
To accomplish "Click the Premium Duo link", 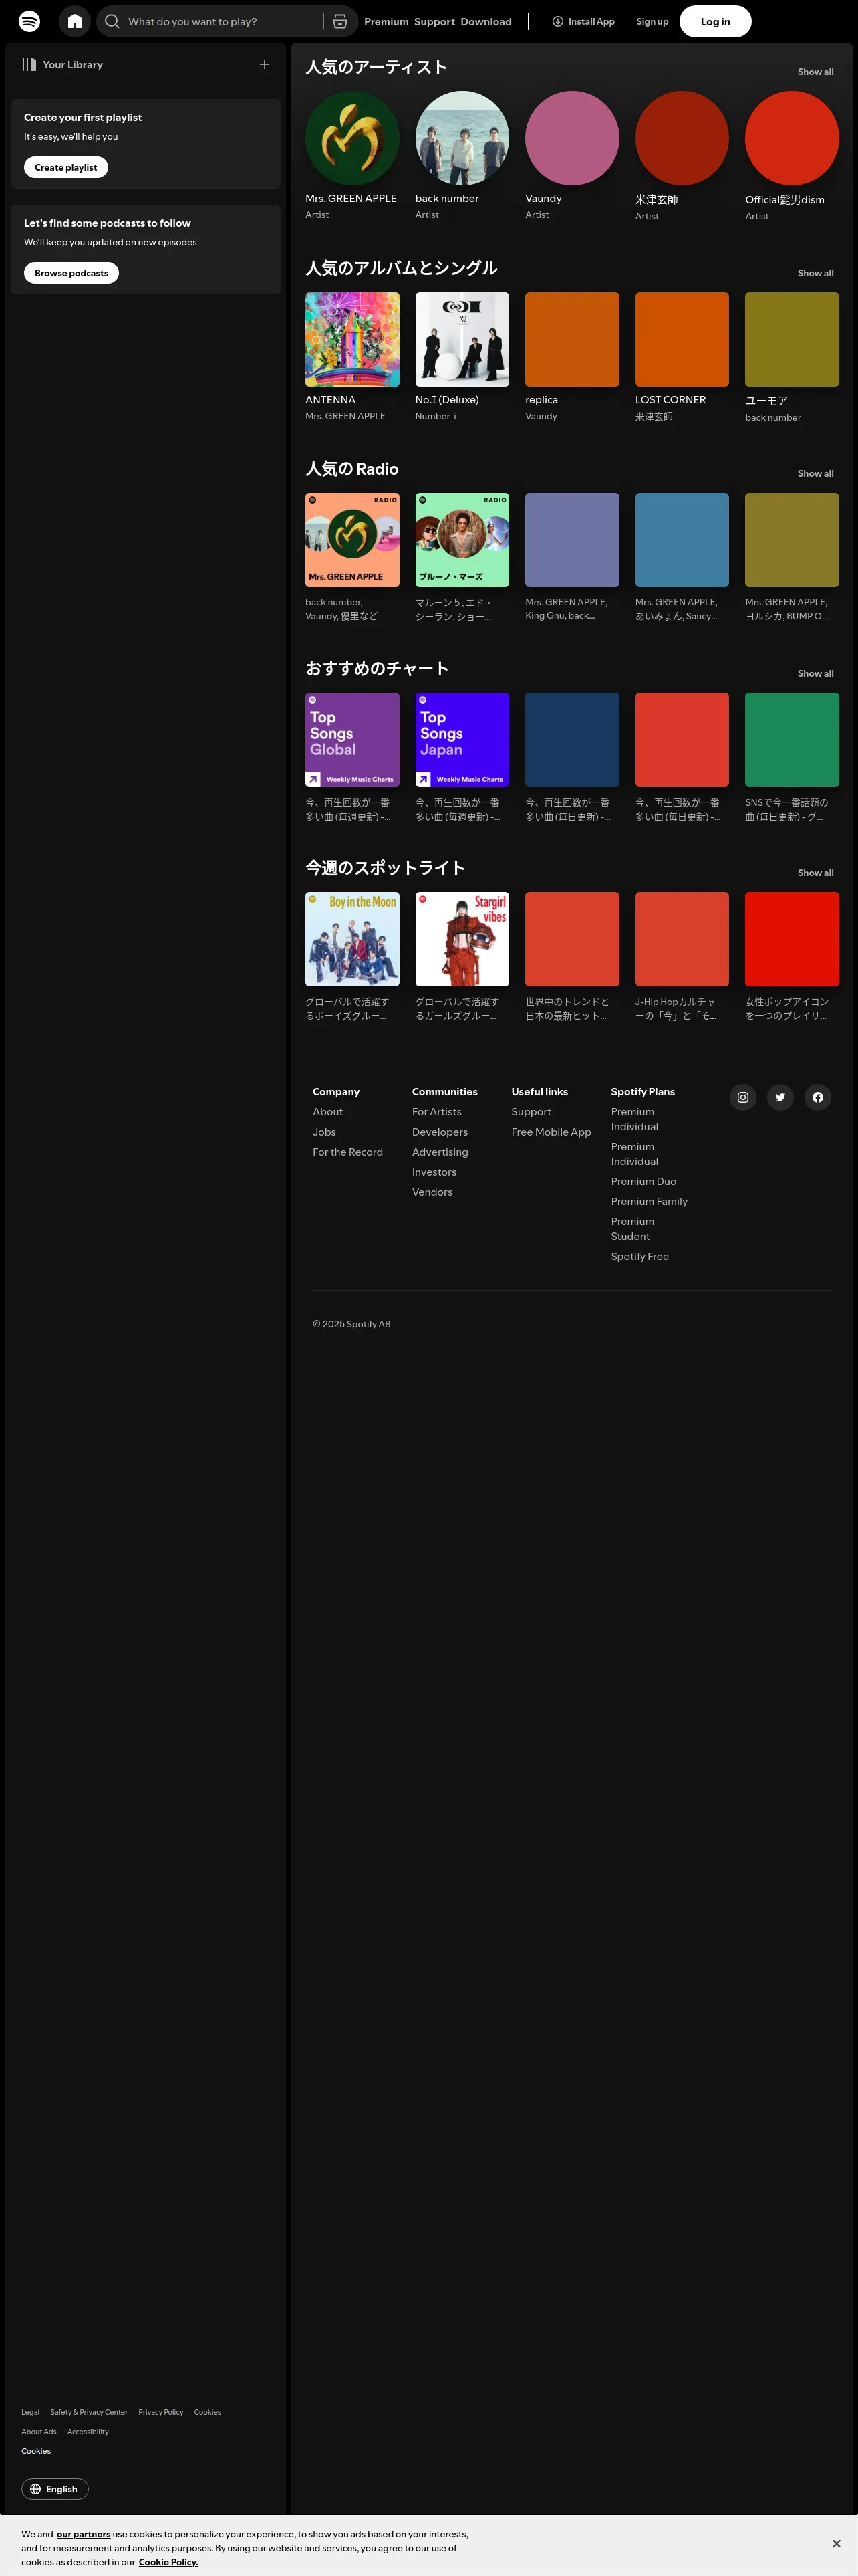I will [643, 1182].
